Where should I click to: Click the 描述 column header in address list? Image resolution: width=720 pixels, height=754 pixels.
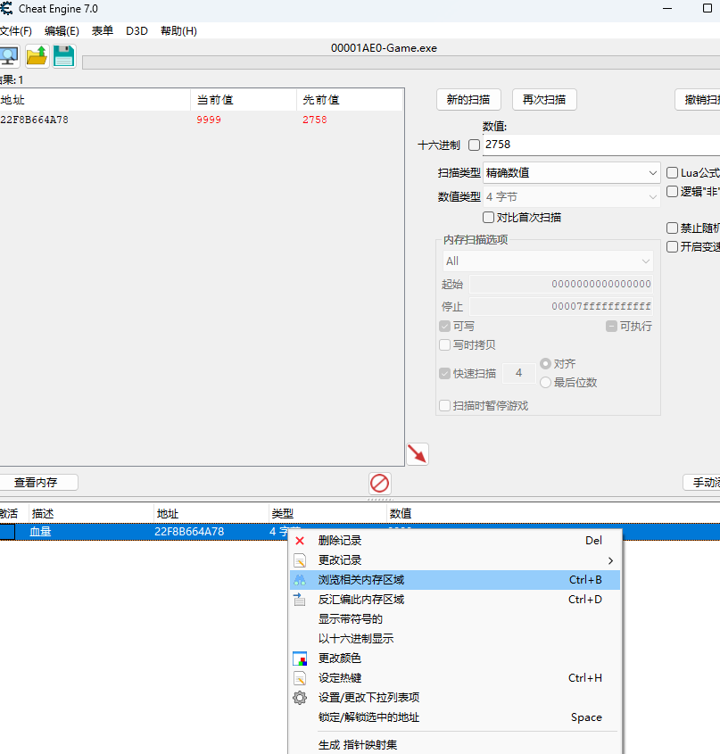[x=91, y=514]
